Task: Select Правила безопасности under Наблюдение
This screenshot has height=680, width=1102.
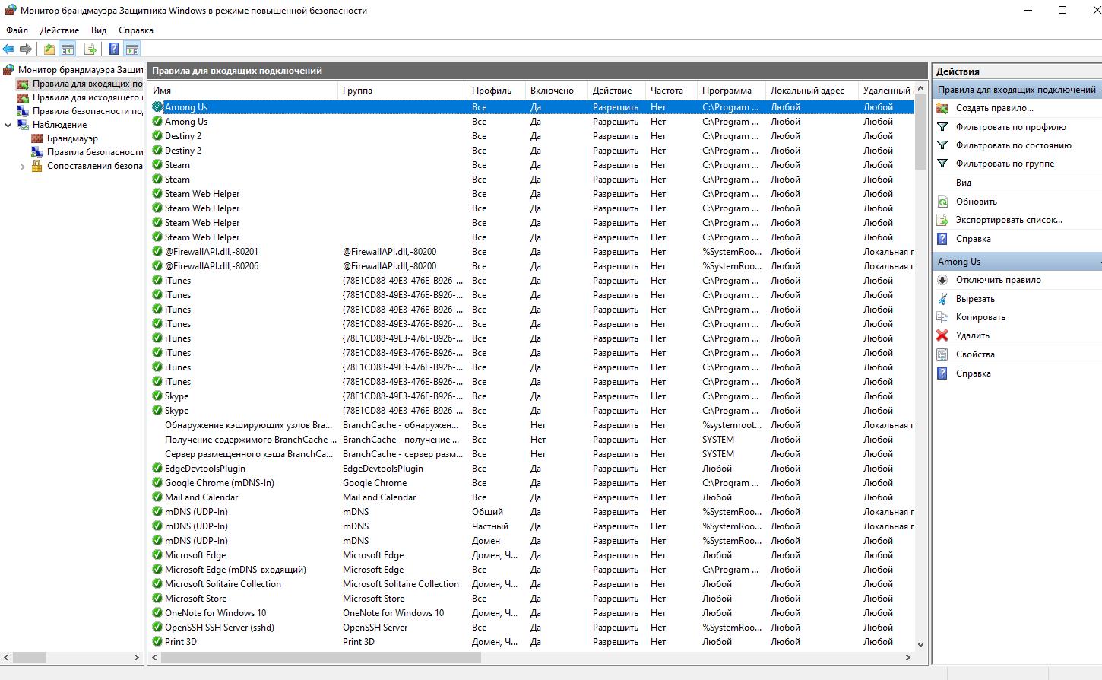Action: [94, 152]
